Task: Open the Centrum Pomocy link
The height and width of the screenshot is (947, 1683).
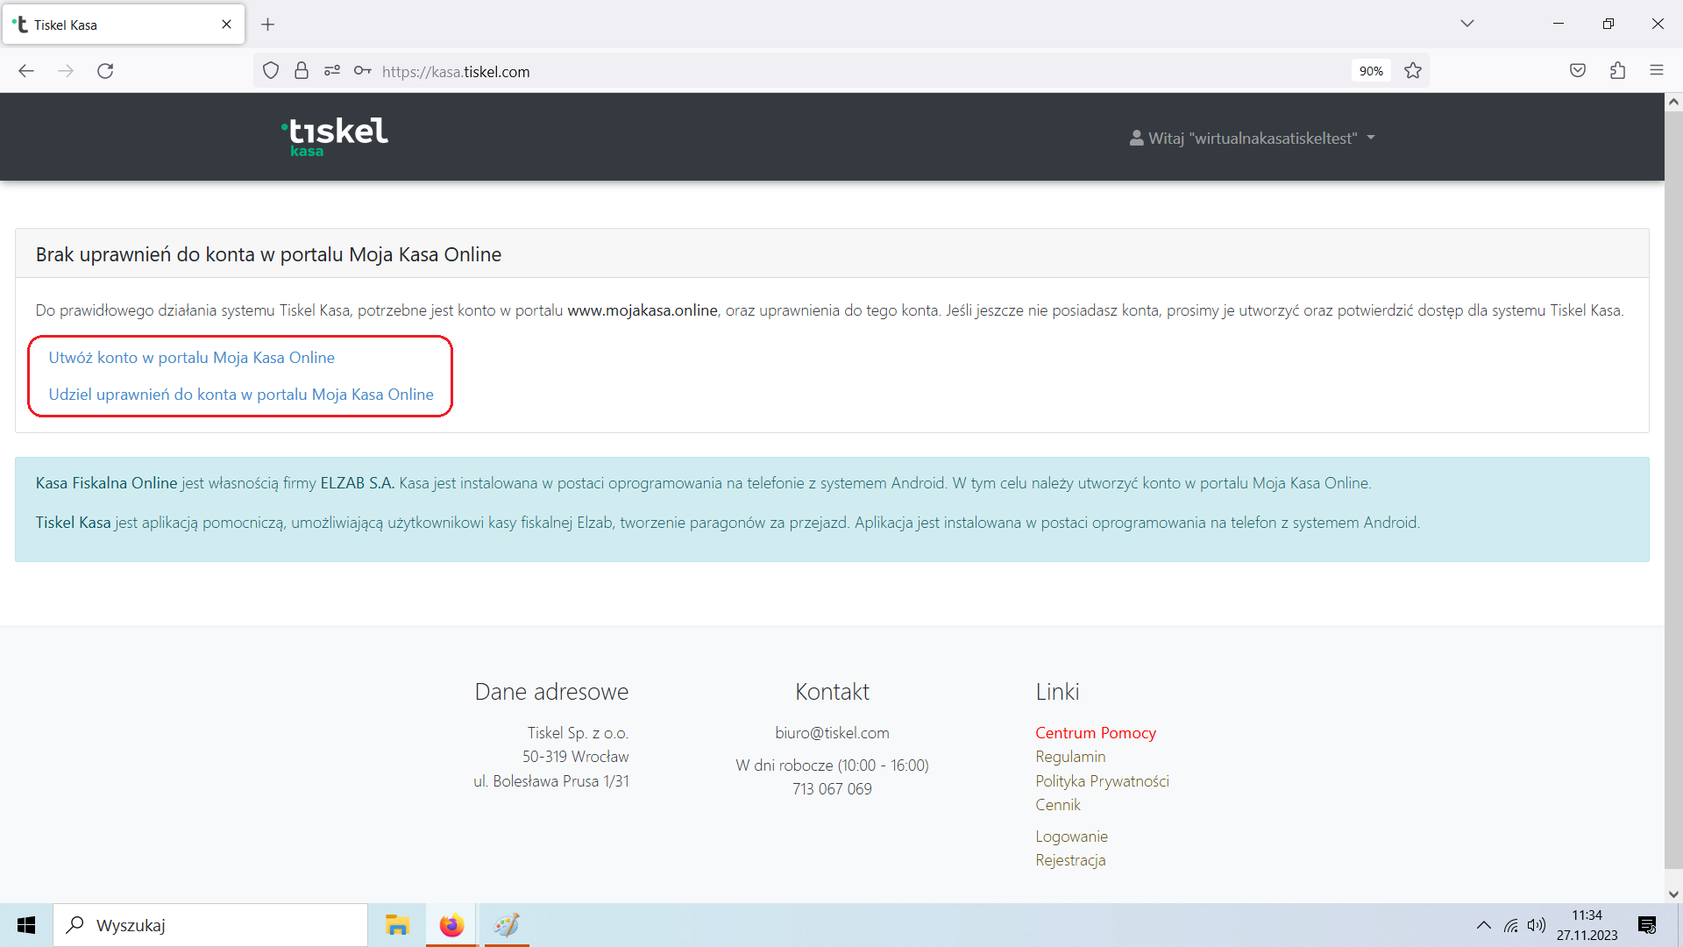Action: pyautogui.click(x=1096, y=733)
